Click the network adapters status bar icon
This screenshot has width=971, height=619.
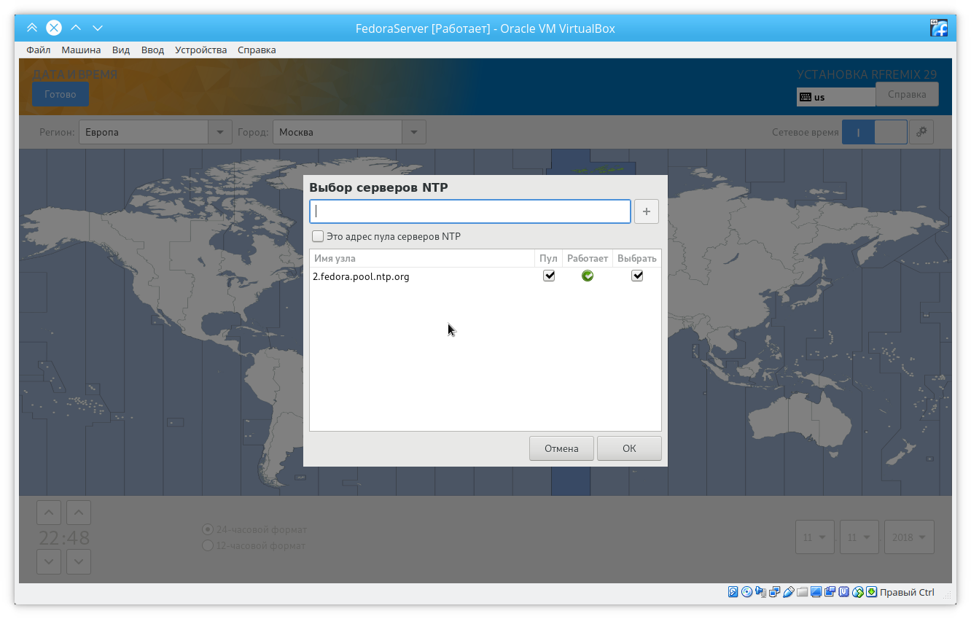[774, 592]
